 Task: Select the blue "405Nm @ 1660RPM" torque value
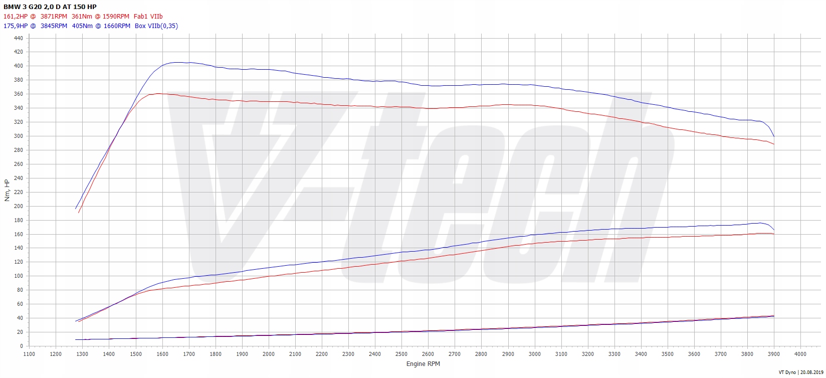[x=100, y=26]
